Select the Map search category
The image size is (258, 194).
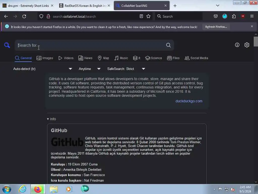coord(103,58)
